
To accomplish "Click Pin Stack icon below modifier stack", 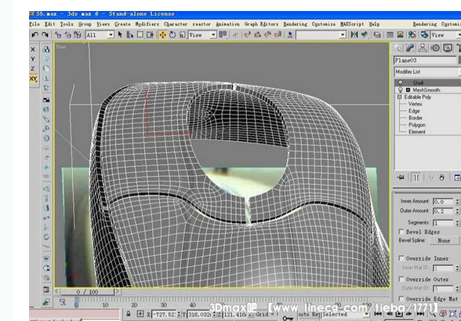I will pyautogui.click(x=401, y=177).
